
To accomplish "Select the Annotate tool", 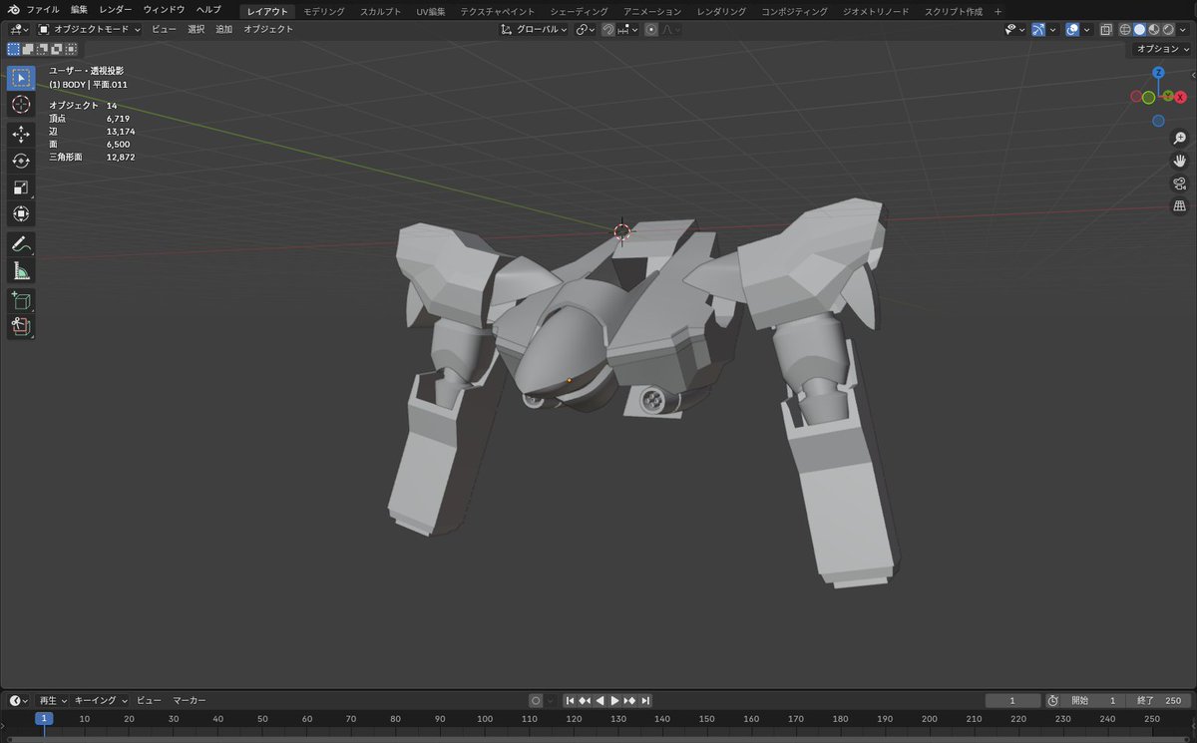I will tap(20, 243).
